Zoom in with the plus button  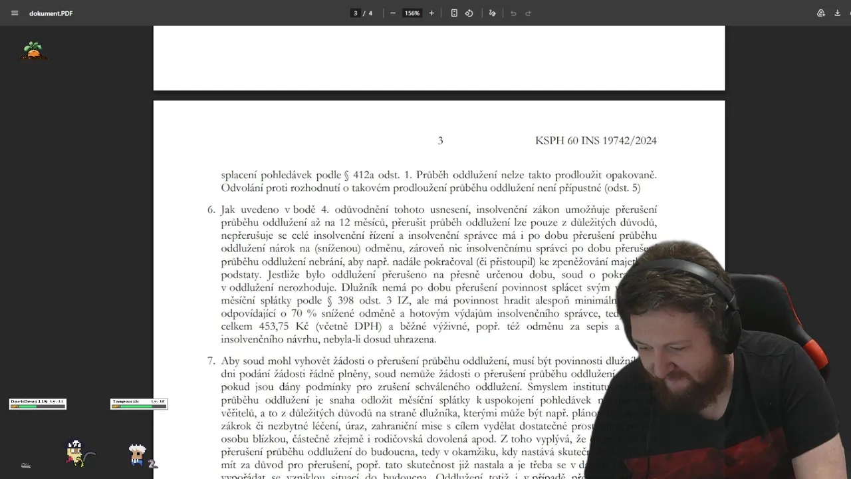pos(431,13)
